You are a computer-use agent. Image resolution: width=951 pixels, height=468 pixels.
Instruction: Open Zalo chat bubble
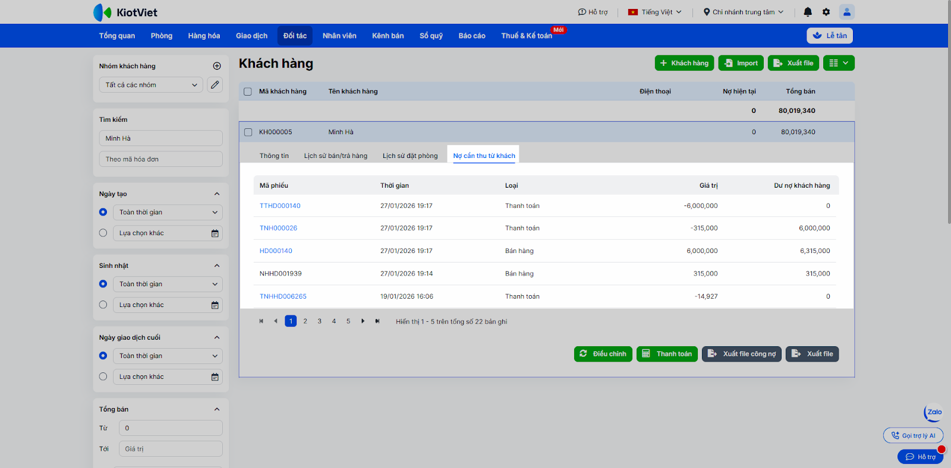click(x=934, y=412)
